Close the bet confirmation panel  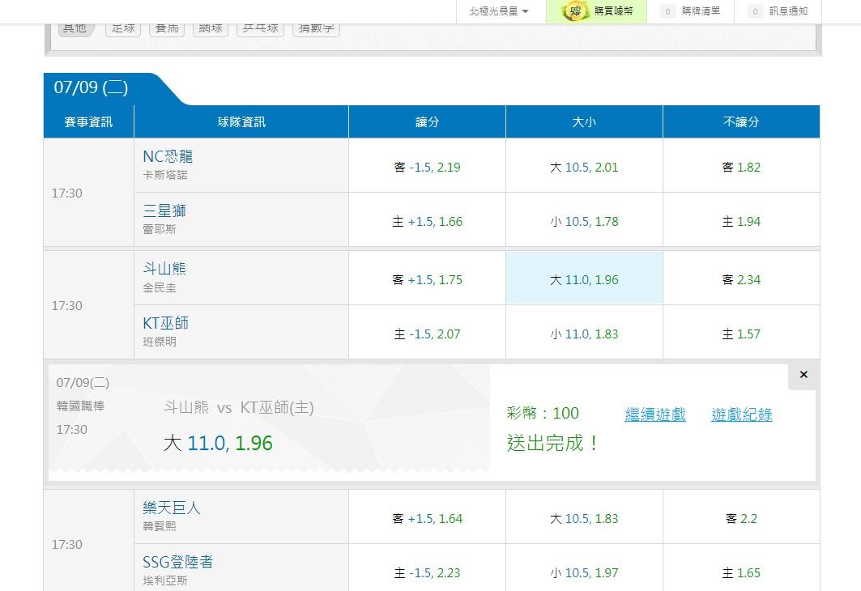(x=803, y=375)
